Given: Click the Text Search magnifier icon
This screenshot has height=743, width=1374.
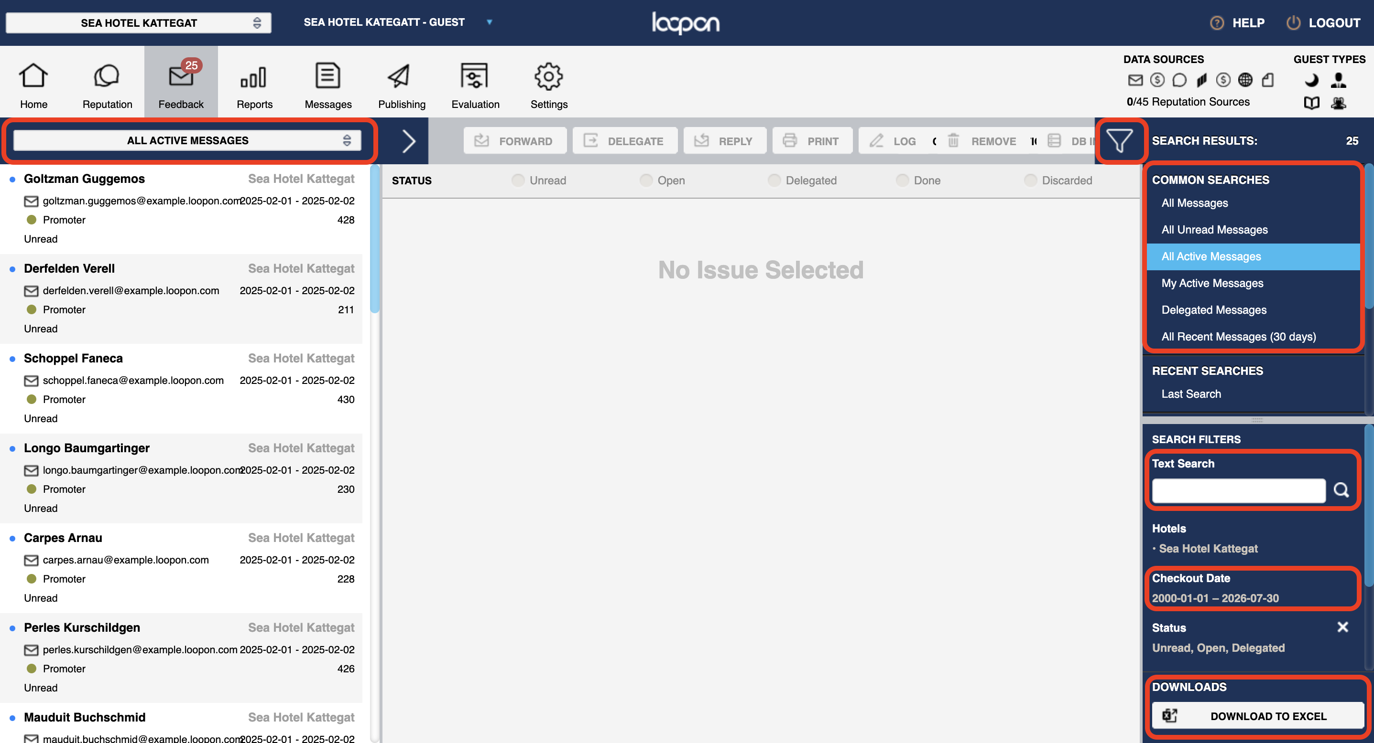Looking at the screenshot, I should [1341, 489].
